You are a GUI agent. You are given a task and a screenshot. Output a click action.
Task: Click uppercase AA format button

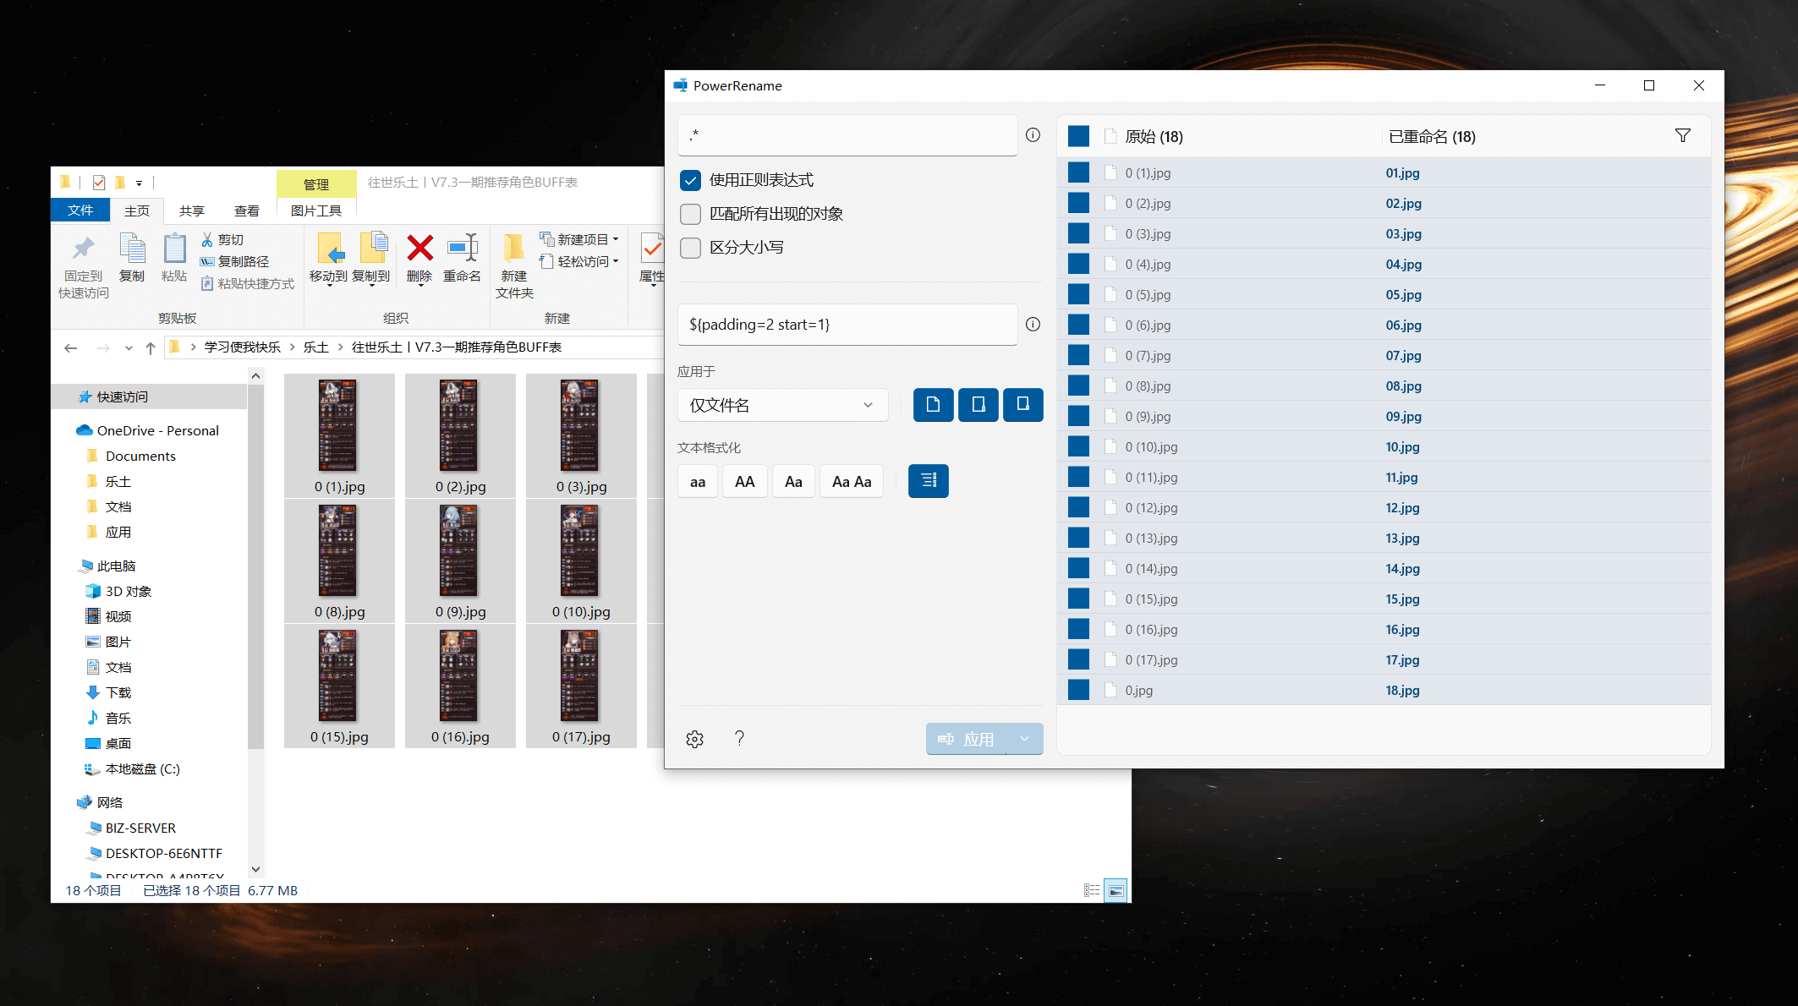tap(744, 481)
